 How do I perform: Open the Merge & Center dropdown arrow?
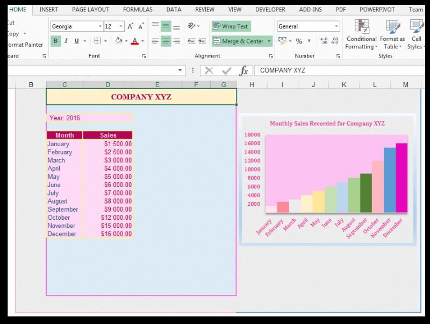pyautogui.click(x=269, y=41)
